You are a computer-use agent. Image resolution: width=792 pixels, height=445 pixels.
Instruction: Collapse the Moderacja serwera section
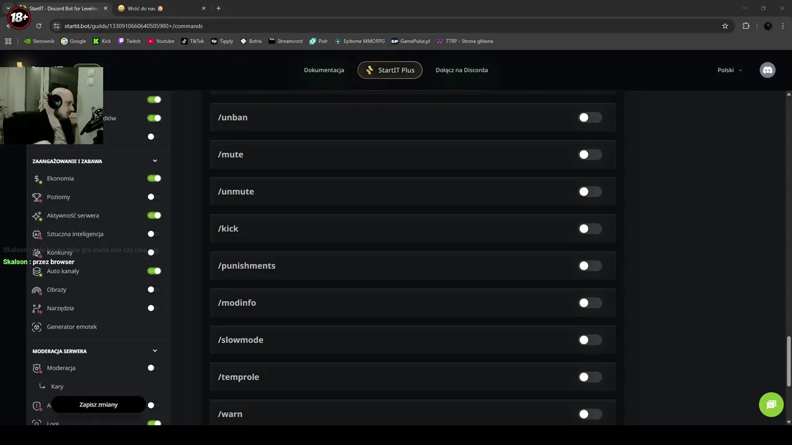155,351
